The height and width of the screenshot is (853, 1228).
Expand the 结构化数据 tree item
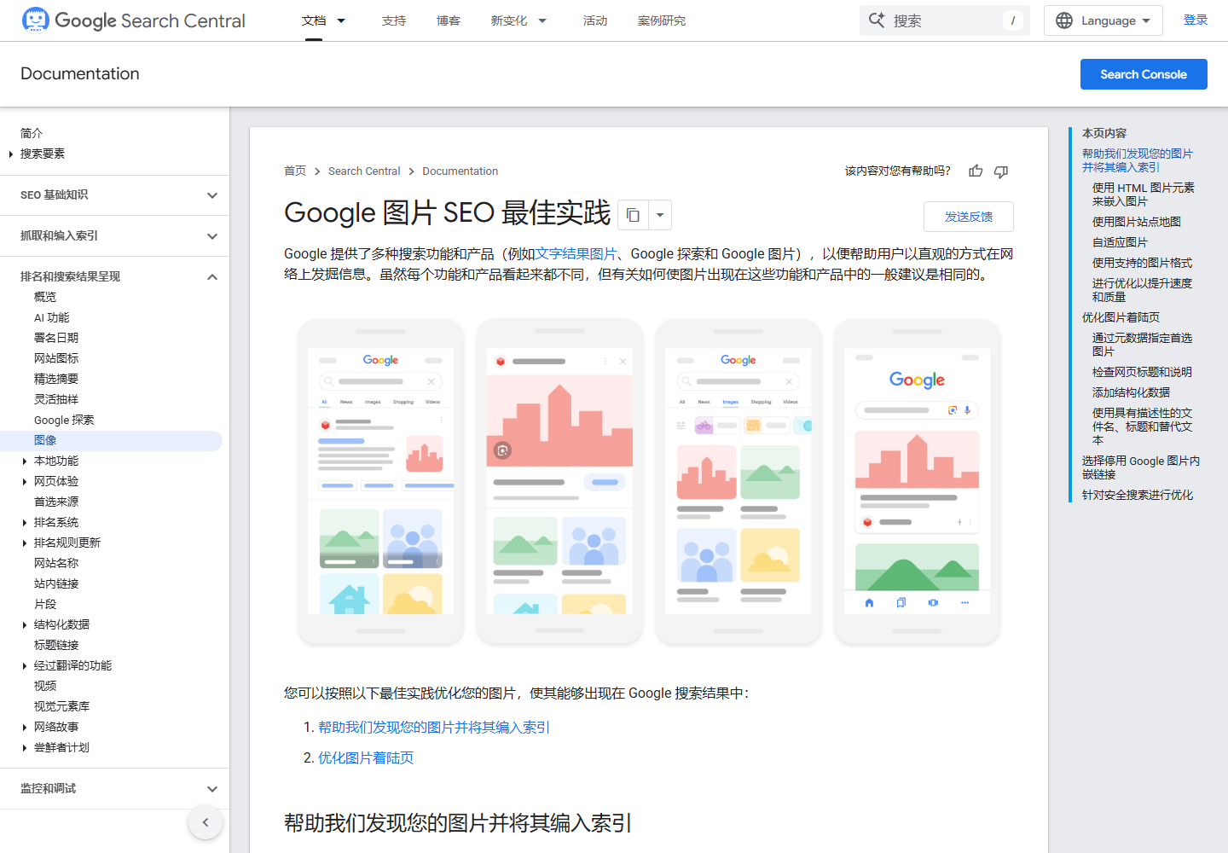click(25, 625)
